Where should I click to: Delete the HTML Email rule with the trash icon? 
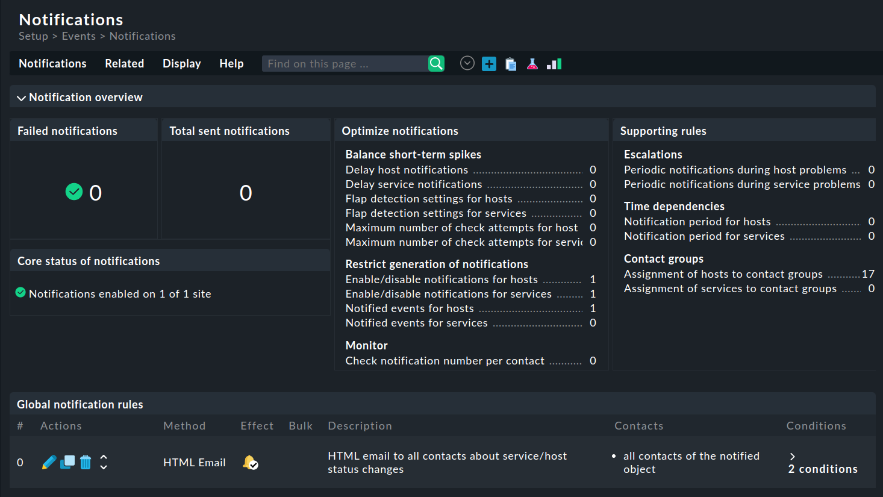(x=85, y=462)
